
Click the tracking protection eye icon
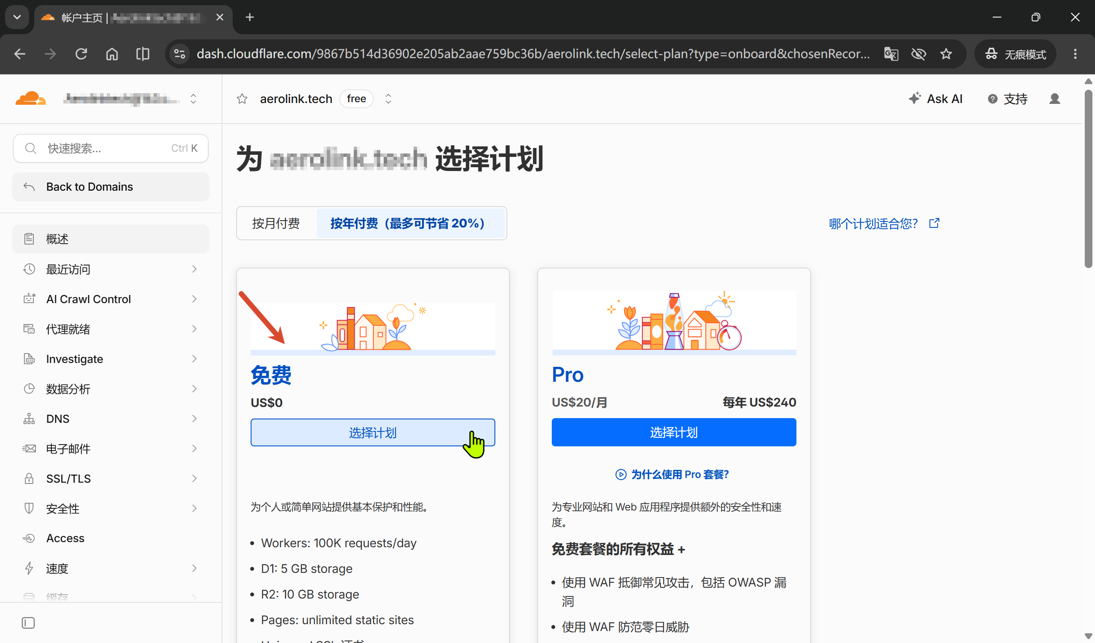pos(919,54)
